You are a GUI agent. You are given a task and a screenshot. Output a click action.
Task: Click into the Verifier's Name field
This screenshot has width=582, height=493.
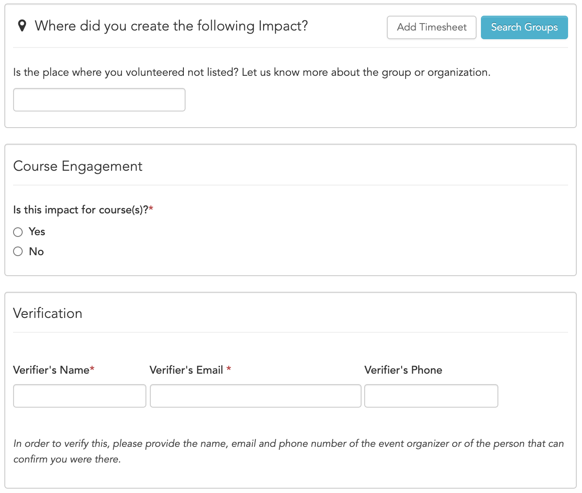[80, 396]
